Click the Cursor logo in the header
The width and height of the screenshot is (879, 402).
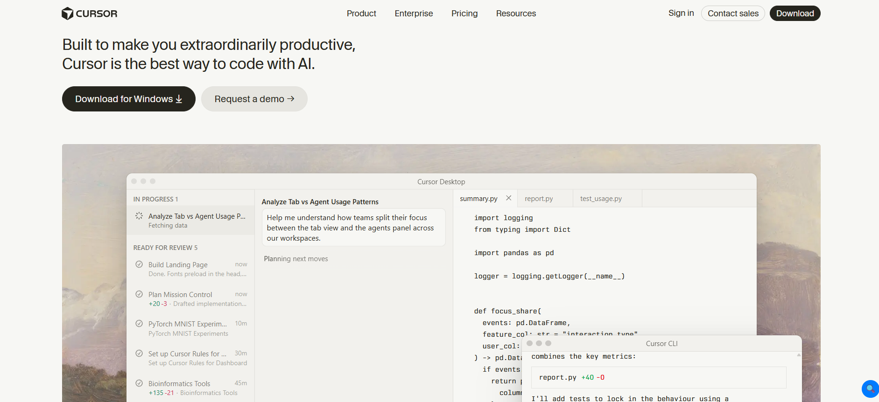[x=90, y=14]
